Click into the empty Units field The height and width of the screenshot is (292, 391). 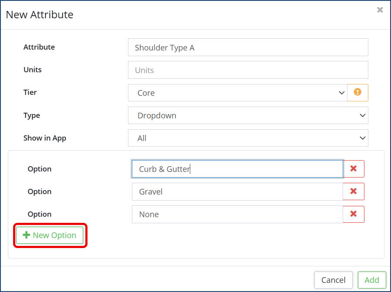point(248,70)
